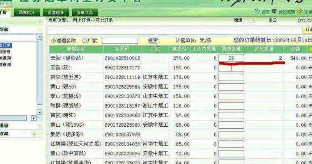
Task: Click the quantity field for 玉溪(软)
Action: 231,68
